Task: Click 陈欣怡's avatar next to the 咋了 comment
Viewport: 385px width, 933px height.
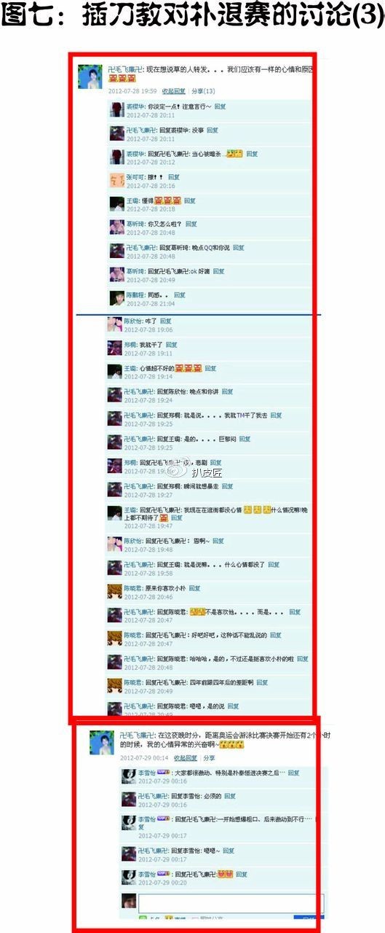Action: point(113,324)
